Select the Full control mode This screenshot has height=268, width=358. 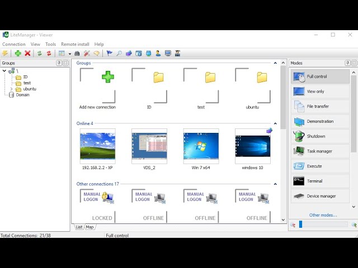(x=320, y=76)
